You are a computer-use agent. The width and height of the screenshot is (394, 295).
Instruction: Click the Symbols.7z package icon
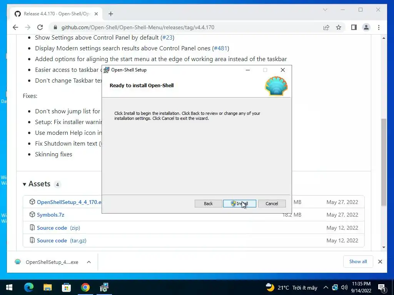point(32,214)
